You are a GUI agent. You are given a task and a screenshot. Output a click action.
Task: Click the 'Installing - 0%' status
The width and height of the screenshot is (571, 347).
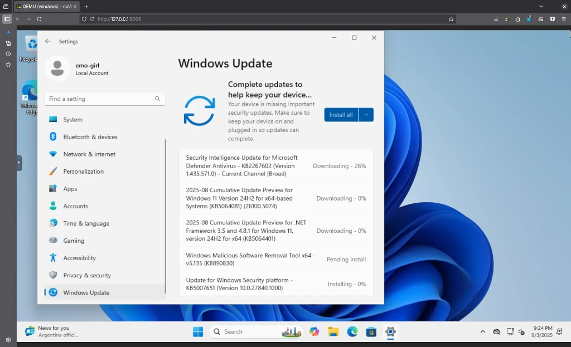tap(347, 284)
